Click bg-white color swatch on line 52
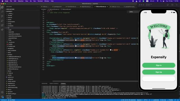Image resolution: width=180 pixels, height=101 pixels. (x=111, y=50)
